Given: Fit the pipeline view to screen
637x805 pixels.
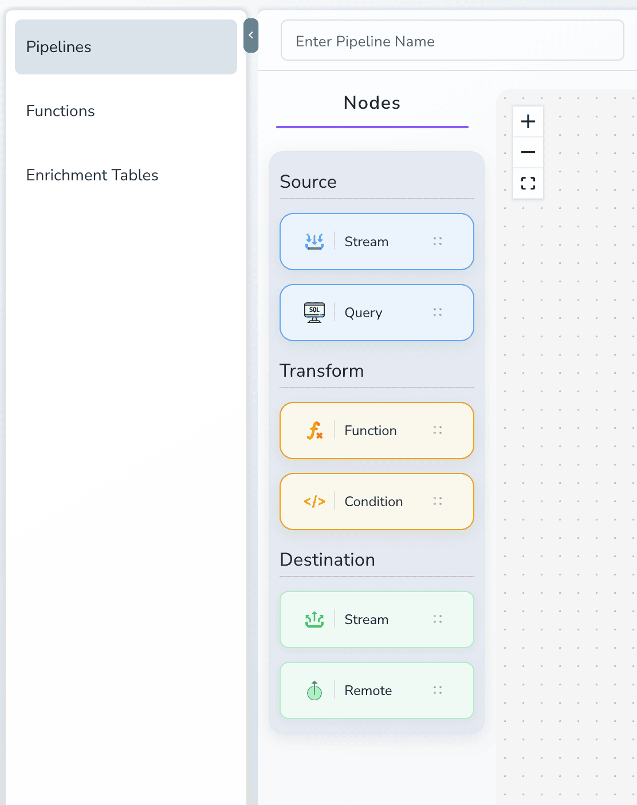Looking at the screenshot, I should coord(528,183).
